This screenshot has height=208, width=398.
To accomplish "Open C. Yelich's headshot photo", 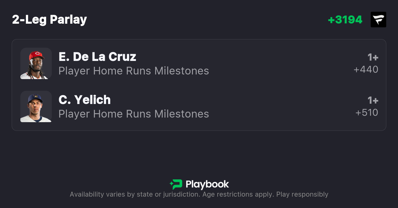I will tap(36, 106).
